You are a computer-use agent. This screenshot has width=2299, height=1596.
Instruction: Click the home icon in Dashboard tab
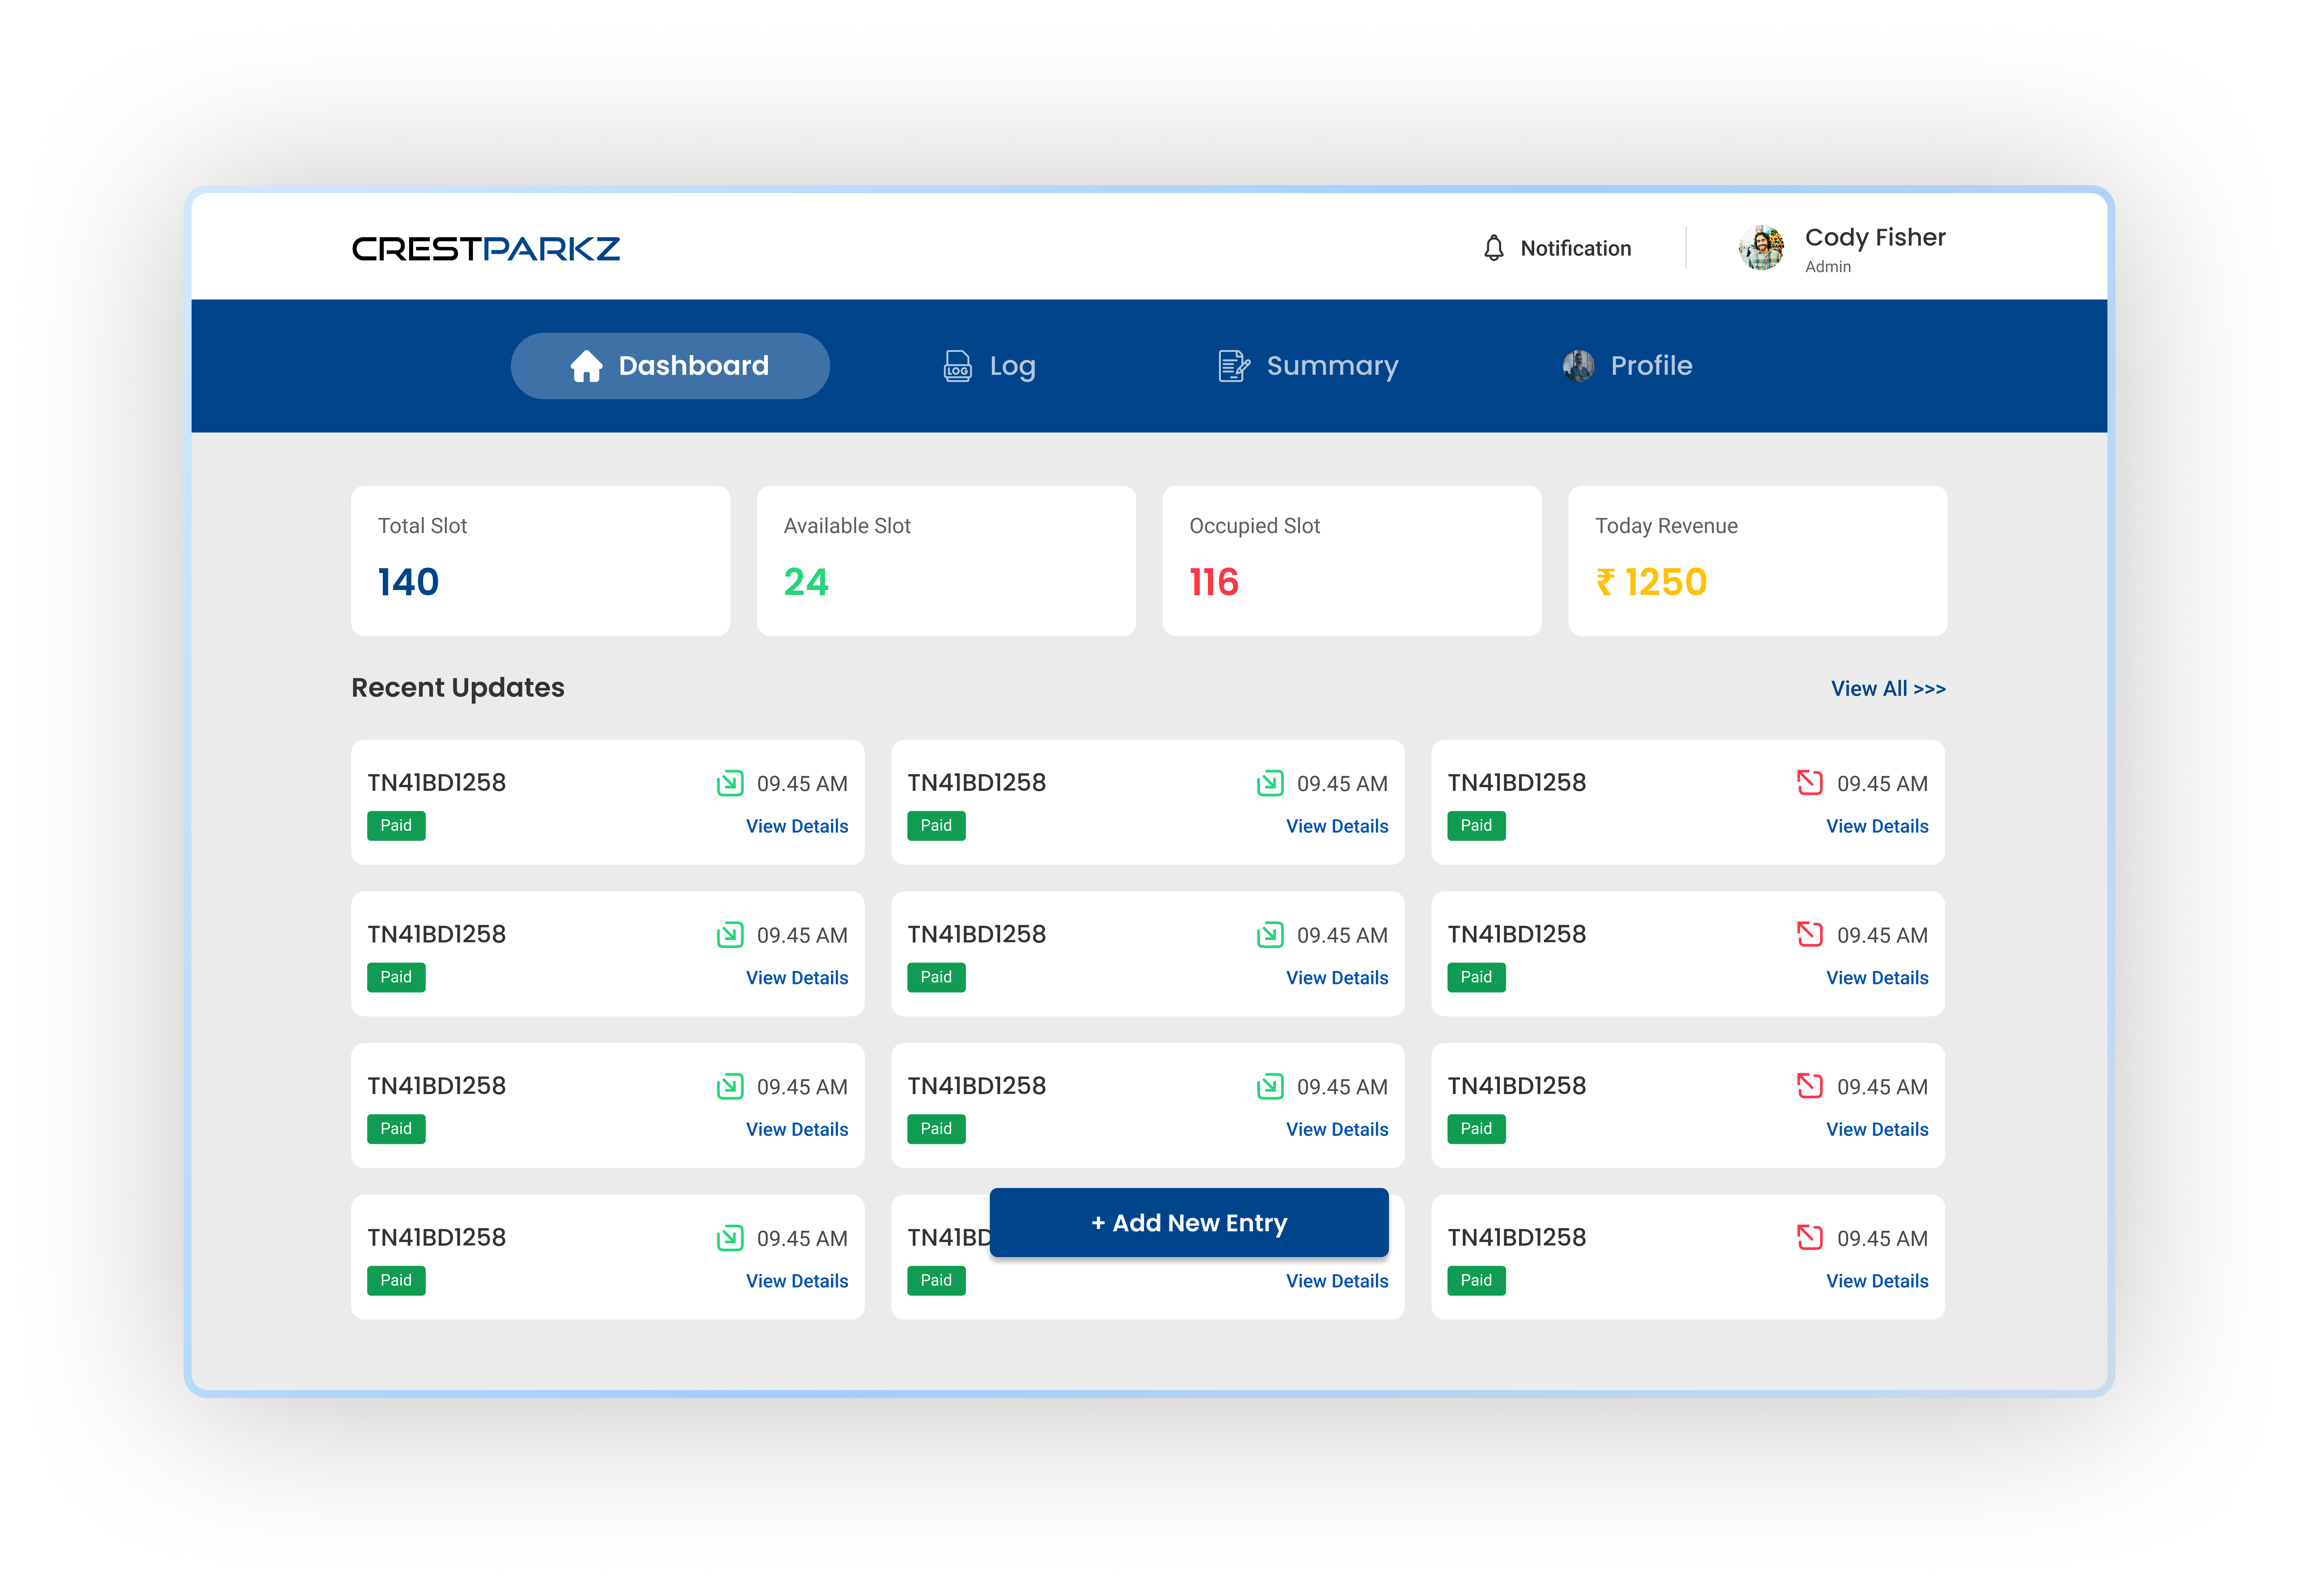(x=586, y=366)
